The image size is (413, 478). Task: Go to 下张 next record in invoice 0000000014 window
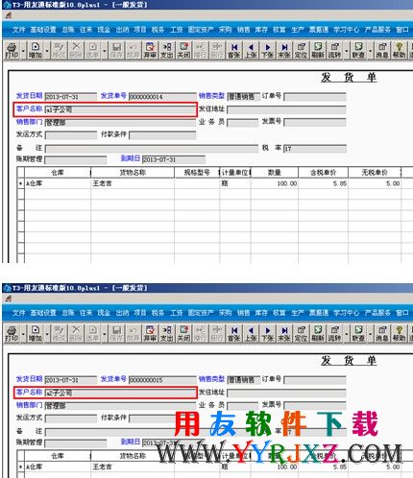coord(267,50)
